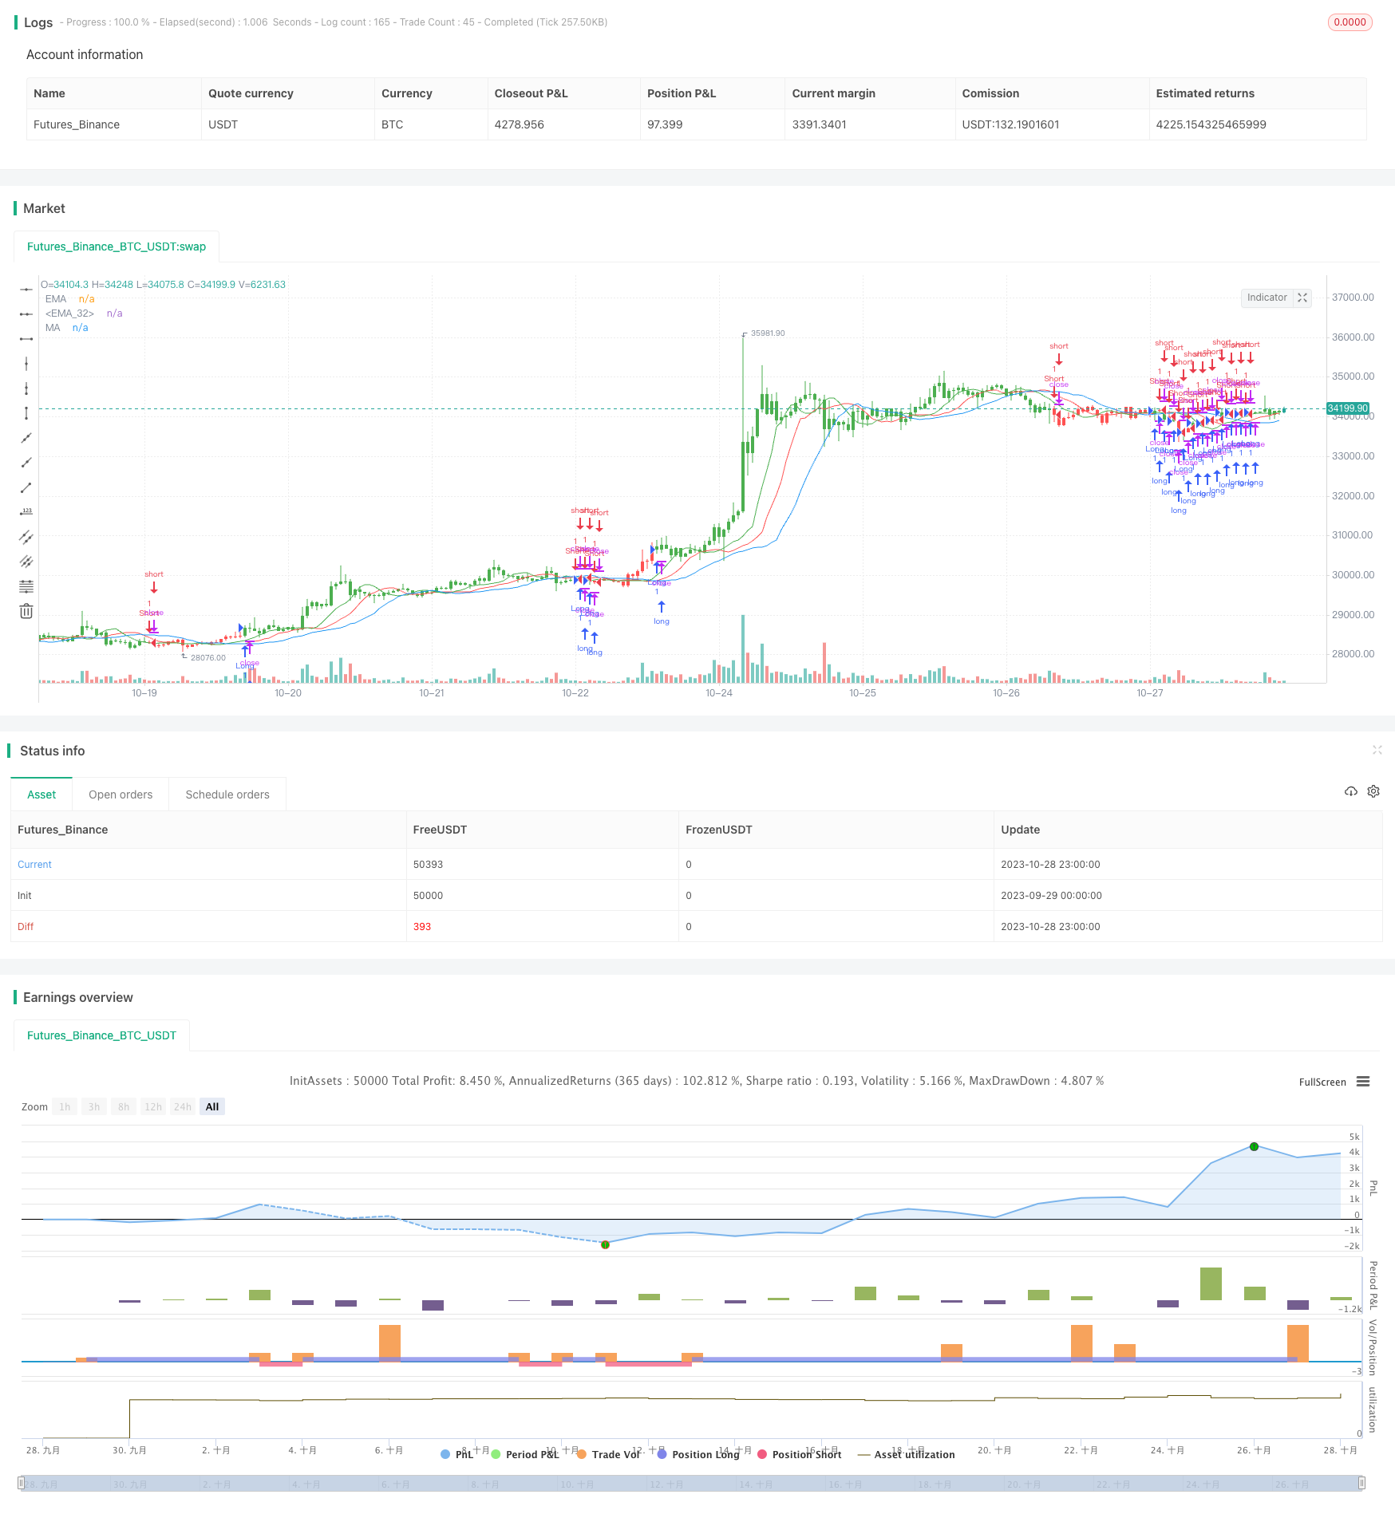Toggle the Trade Vol legend item
Screen dimensions: 1395x1514
click(x=609, y=1454)
